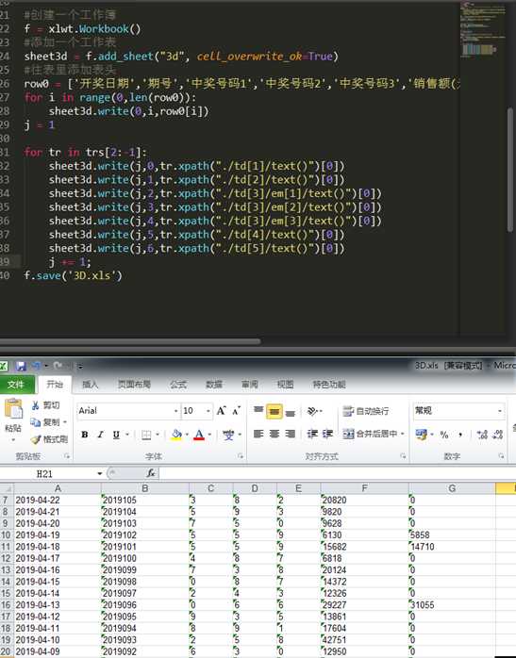The image size is (516, 658).
Task: Open the Arial font name dropdown
Action: pos(175,411)
